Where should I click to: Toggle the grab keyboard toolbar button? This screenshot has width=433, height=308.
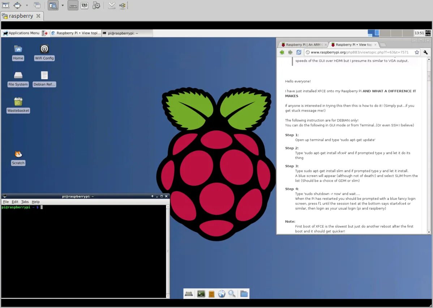pyautogui.click(x=73, y=5)
